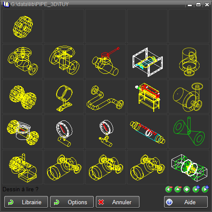Click the green up arrow with red minus
The height and width of the screenshot is (212, 212).
click(178, 189)
